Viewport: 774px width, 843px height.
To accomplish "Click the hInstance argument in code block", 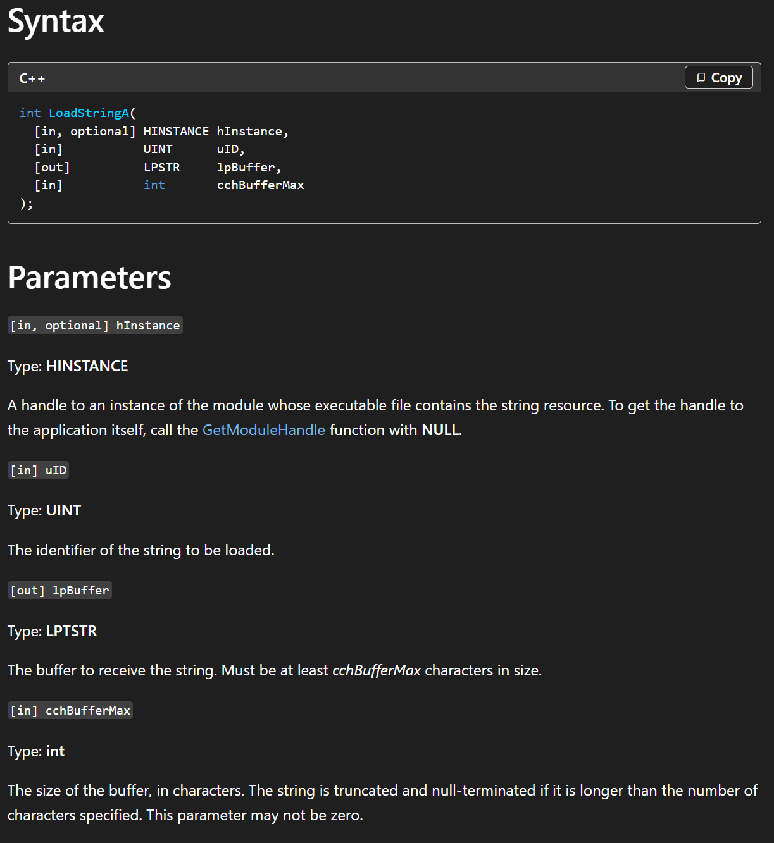I will click(249, 131).
